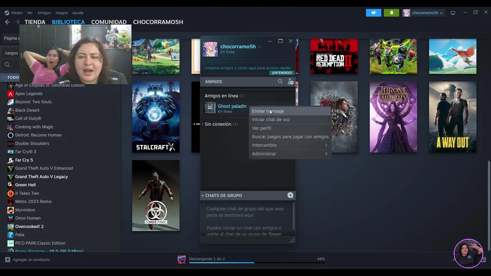This screenshot has height=276, width=491.
Task: Click the download progress bar
Action: [x=257, y=263]
